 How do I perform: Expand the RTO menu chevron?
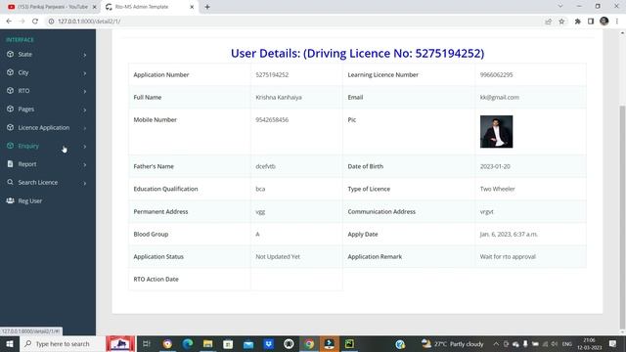85,91
